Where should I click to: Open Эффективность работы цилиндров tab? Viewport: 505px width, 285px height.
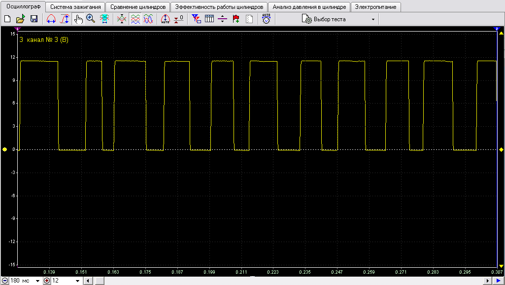coord(219,7)
